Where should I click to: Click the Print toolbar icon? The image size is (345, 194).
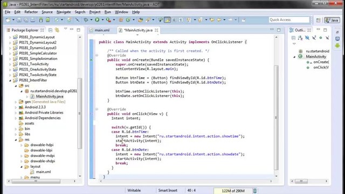[33, 20]
